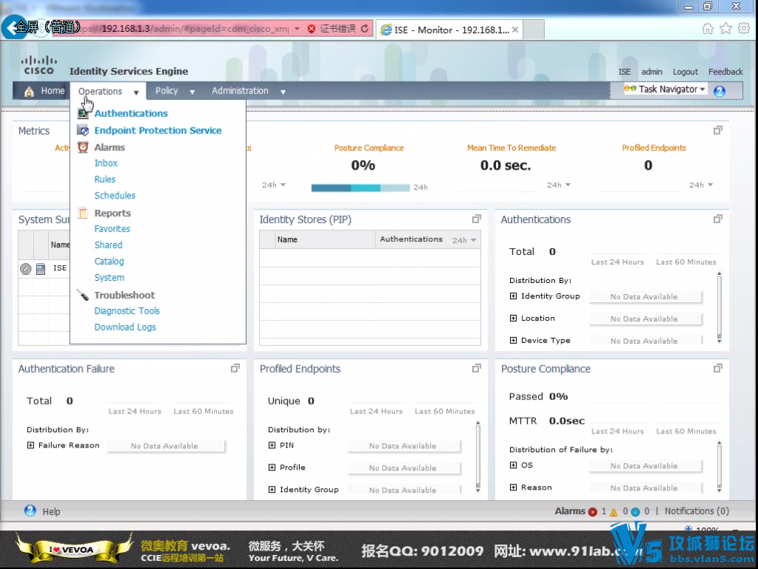Select Download Logs from the Operations menu
The height and width of the screenshot is (569, 758).
125,327
